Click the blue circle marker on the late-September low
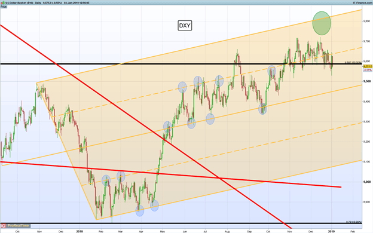 pyautogui.click(x=262, y=109)
